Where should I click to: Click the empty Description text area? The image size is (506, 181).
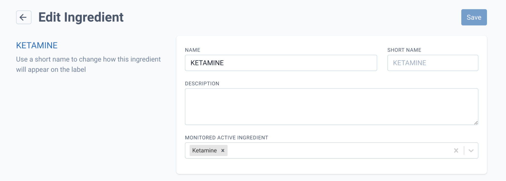click(331, 106)
